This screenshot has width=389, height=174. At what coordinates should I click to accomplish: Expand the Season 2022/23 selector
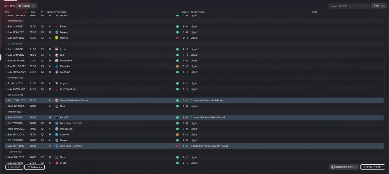pos(341,6)
